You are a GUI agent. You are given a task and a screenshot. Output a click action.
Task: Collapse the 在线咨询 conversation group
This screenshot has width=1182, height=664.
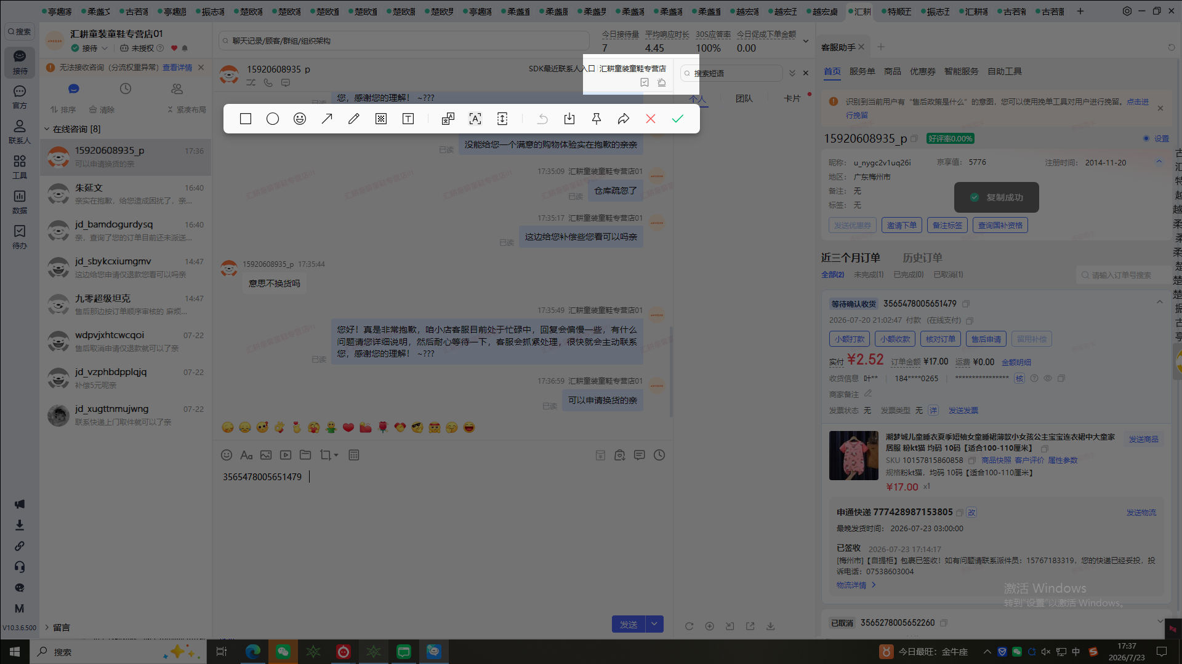tap(47, 129)
